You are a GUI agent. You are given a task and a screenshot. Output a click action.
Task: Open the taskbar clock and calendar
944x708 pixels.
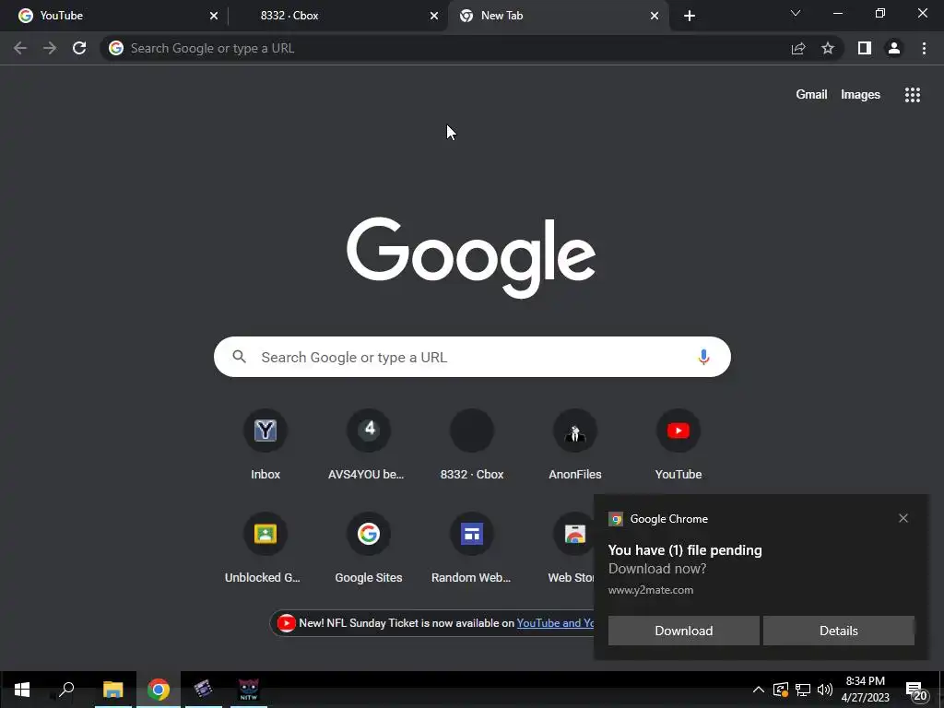865,690
